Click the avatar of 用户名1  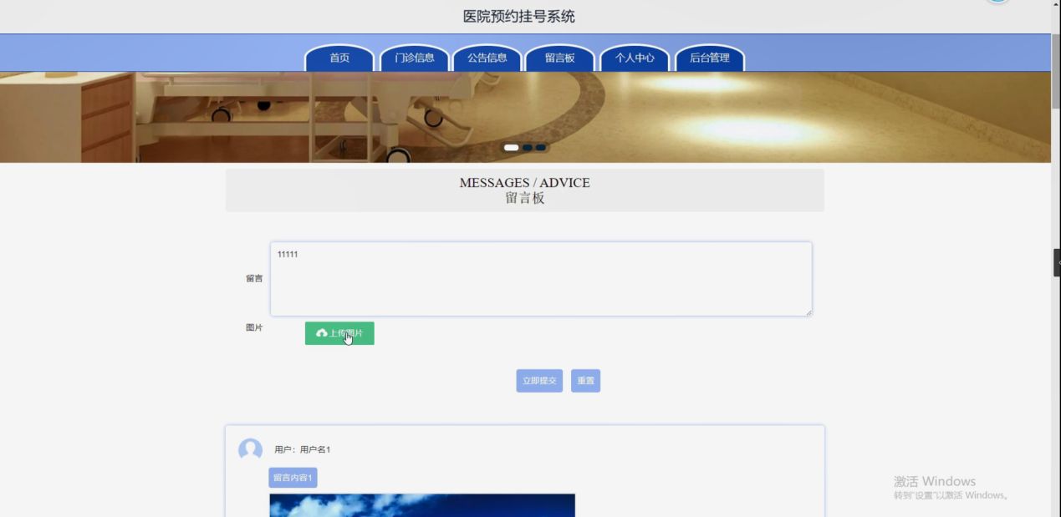(250, 449)
